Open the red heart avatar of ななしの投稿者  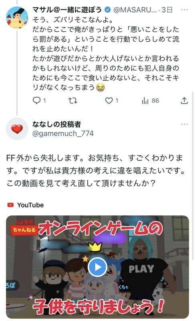[17, 129]
